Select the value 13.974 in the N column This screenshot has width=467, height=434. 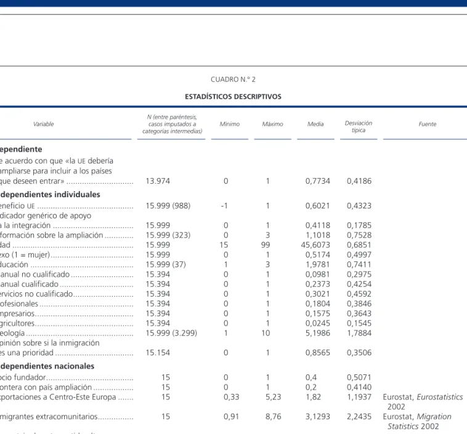click(158, 181)
